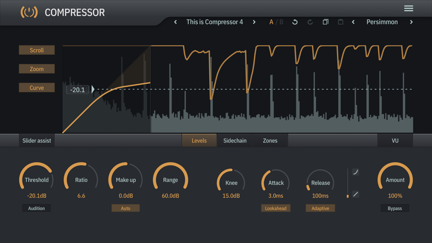Click the redo icon
The height and width of the screenshot is (243, 432).
310,22
